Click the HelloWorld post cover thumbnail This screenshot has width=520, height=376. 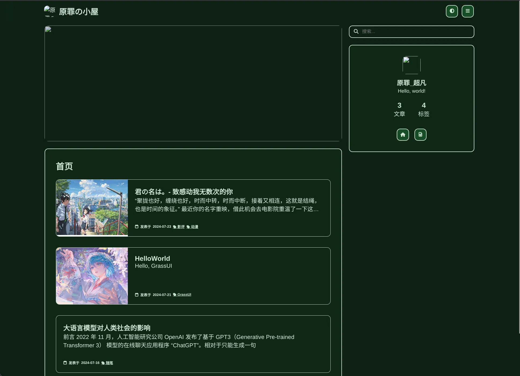(92, 276)
